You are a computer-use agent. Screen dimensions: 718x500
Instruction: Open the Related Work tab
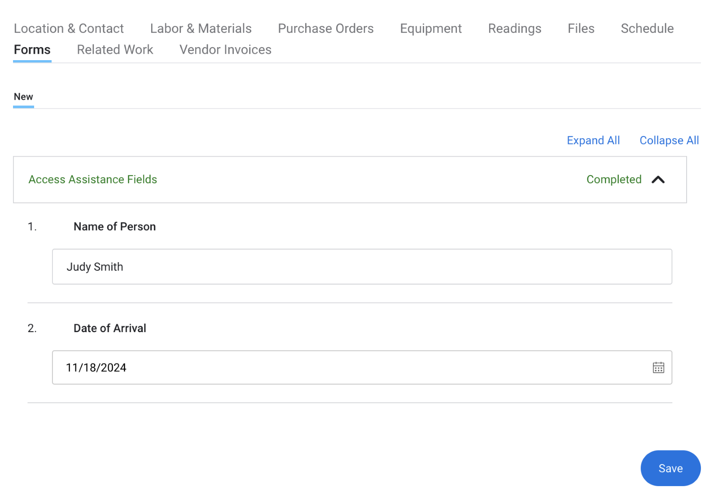(115, 49)
